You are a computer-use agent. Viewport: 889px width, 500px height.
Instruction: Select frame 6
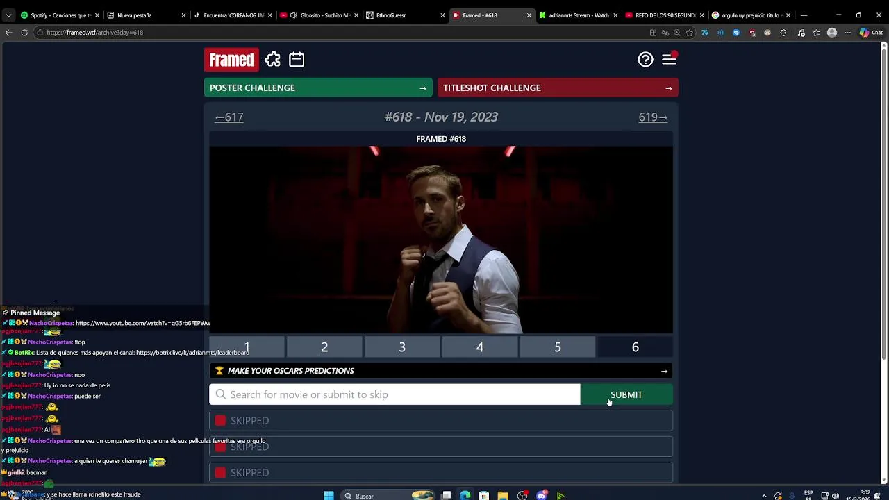coord(635,347)
